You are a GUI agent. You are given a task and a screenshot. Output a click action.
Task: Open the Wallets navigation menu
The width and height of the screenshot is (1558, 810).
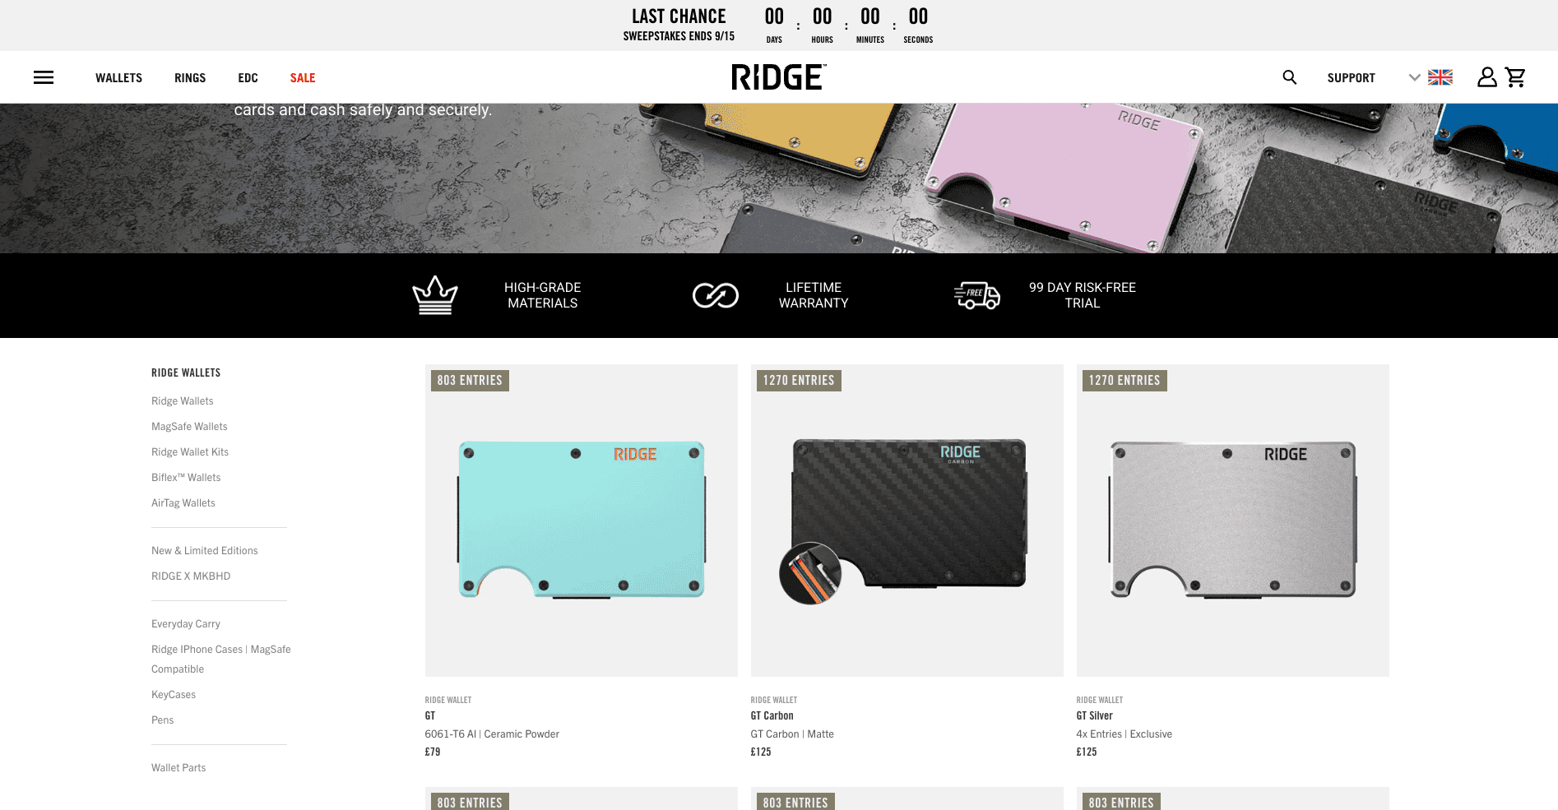(x=118, y=77)
